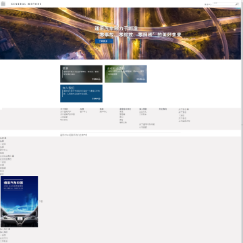Click the copyright statement link below the footer
Screen dimensions: 243x243
point(74,135)
